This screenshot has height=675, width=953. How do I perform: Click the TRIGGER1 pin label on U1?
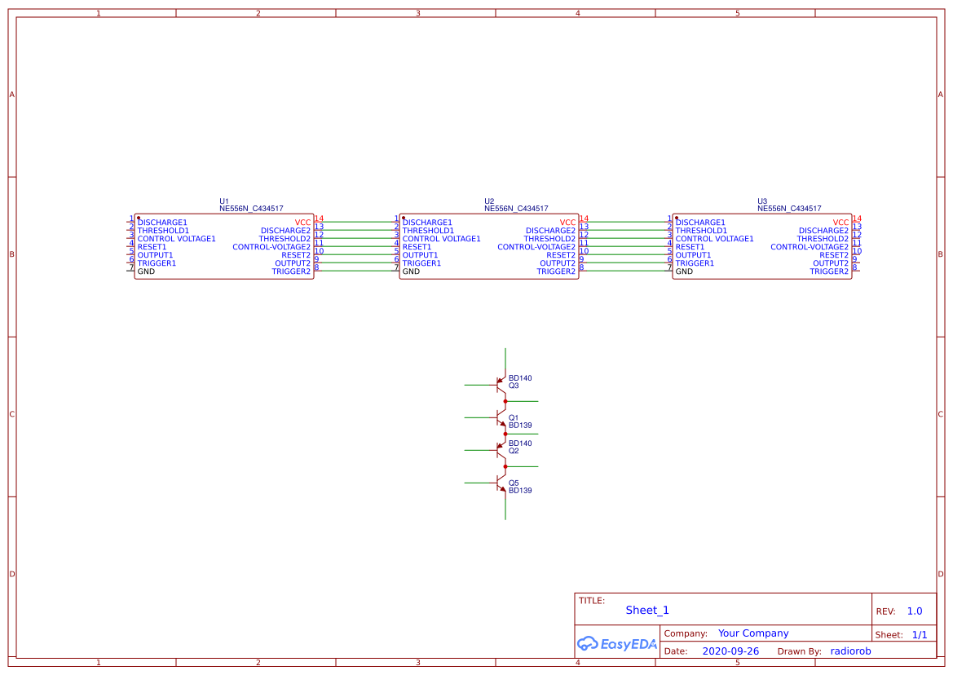(x=157, y=263)
